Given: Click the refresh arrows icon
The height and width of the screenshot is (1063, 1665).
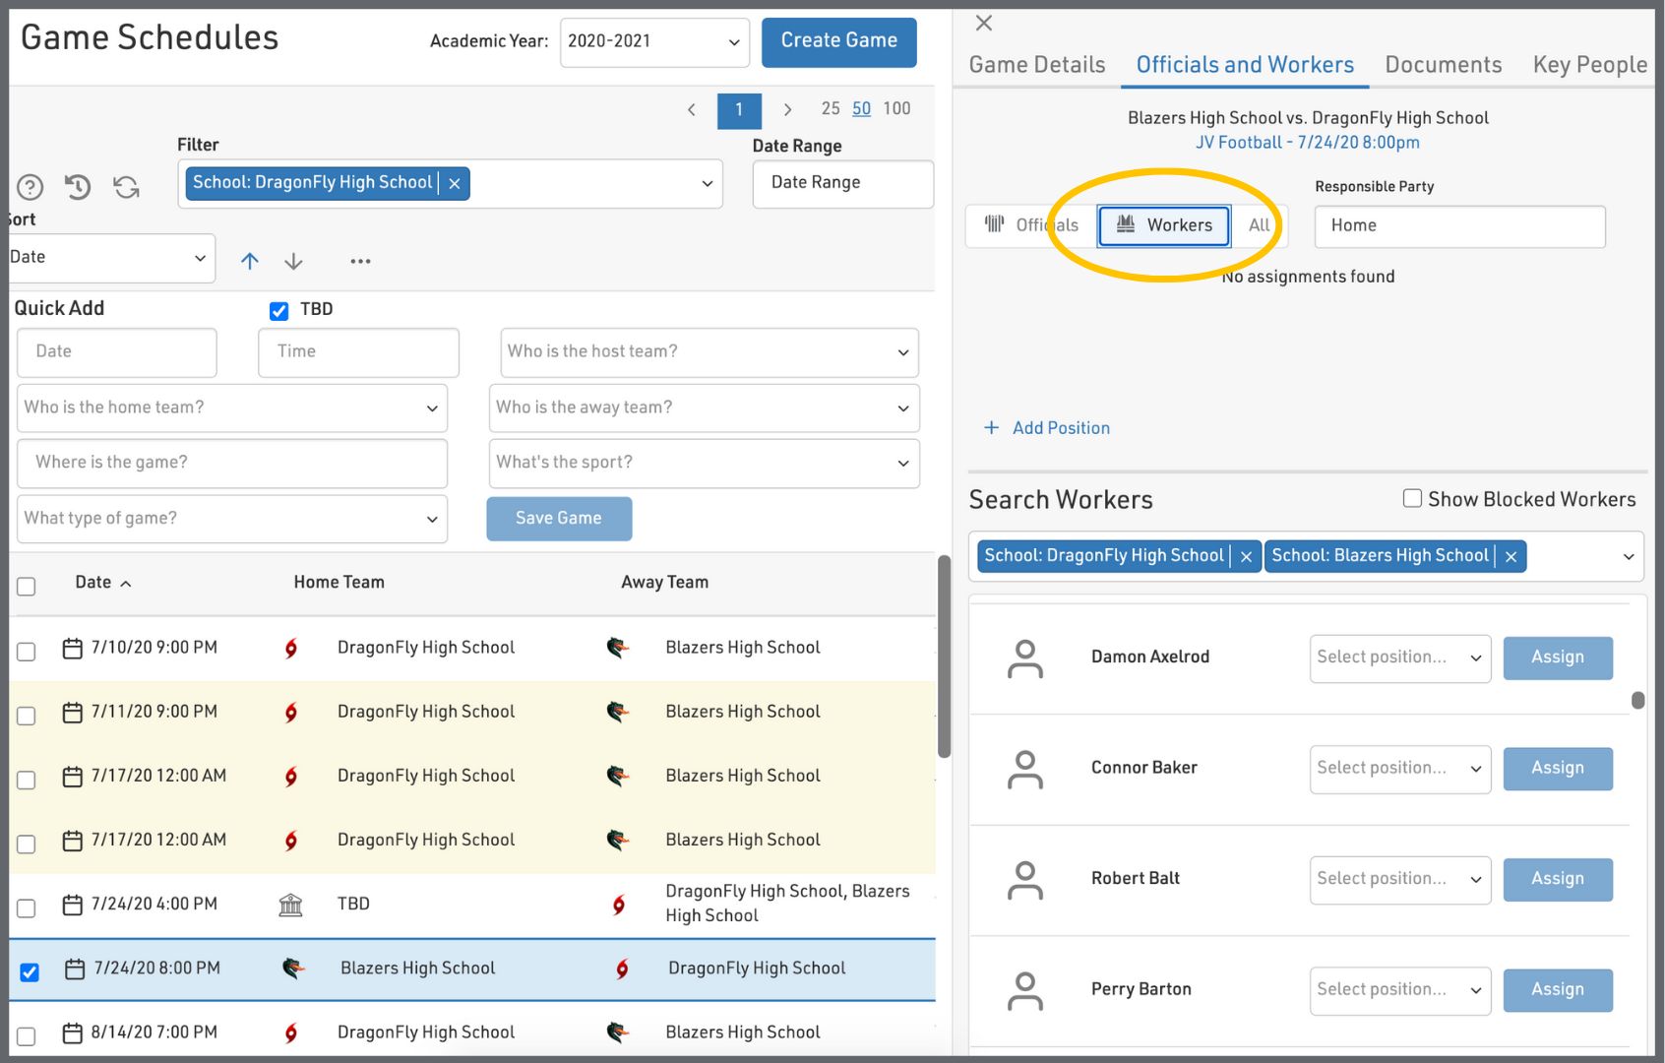Looking at the screenshot, I should [x=126, y=187].
